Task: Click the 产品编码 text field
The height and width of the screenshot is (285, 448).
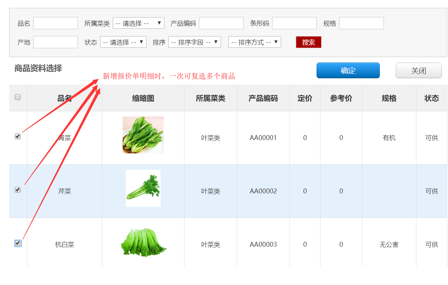Action: point(221,23)
